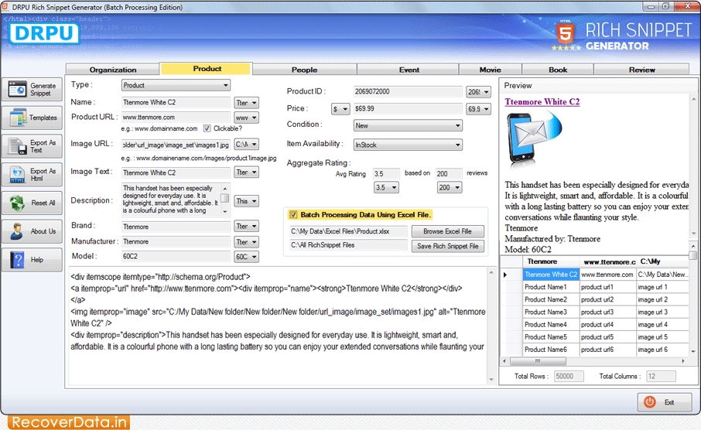Open the currency symbol dropdown
The height and width of the screenshot is (430, 701).
coord(340,108)
